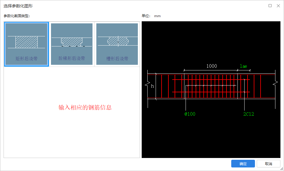Edit the @100 spacing value

[190, 114]
